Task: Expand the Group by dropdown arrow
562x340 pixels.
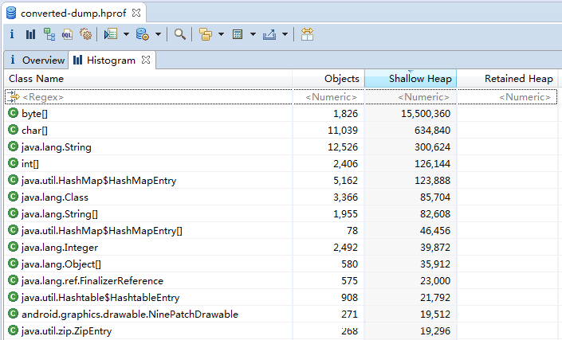Action: (x=221, y=34)
